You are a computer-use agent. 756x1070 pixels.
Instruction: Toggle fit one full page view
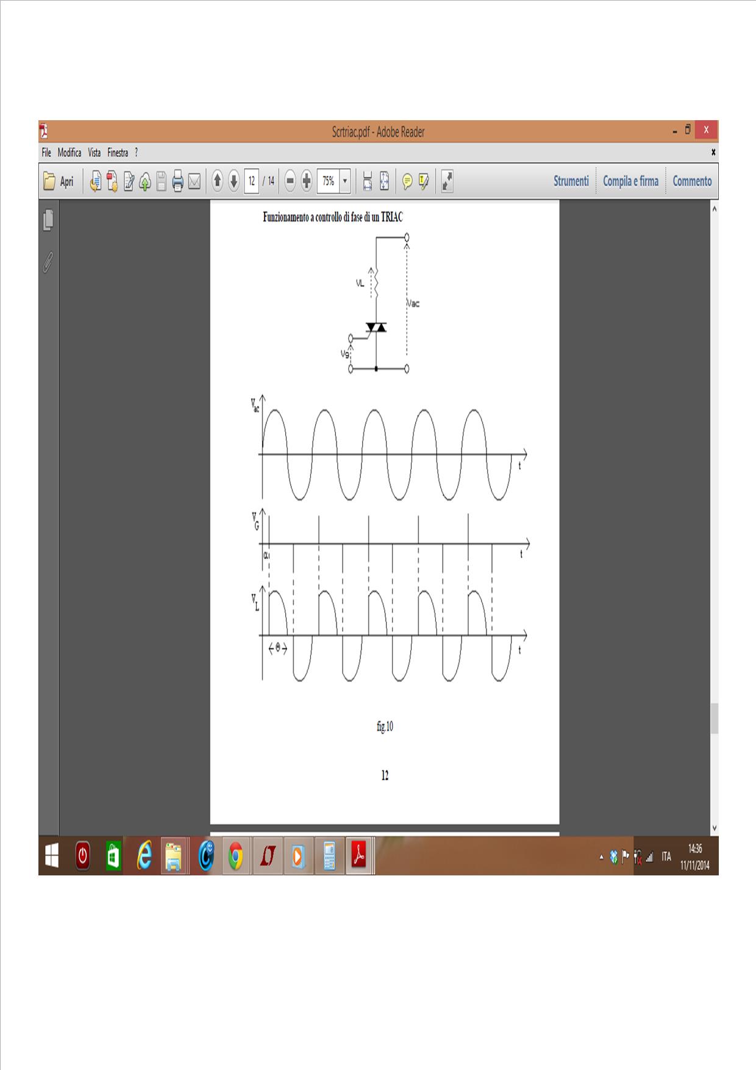click(x=384, y=181)
